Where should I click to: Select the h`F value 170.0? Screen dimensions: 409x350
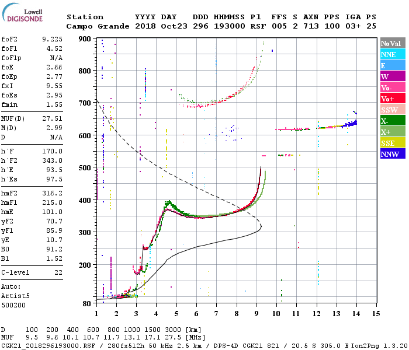coord(52,151)
